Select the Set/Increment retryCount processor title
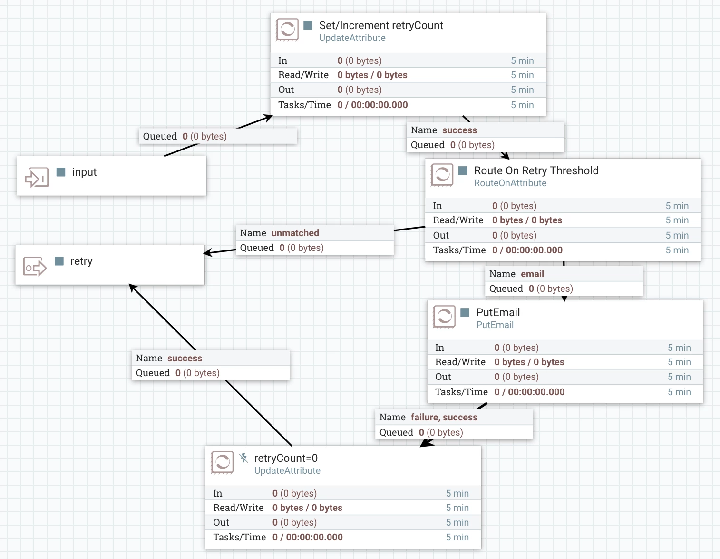The height and width of the screenshot is (559, 720). 381,25
